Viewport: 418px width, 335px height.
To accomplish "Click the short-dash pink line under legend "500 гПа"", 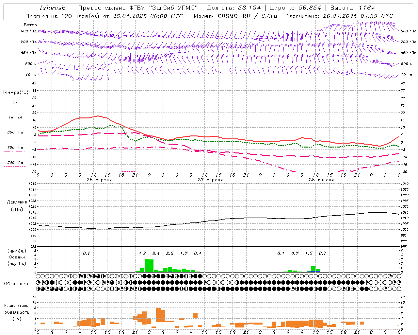I will pos(14,167).
